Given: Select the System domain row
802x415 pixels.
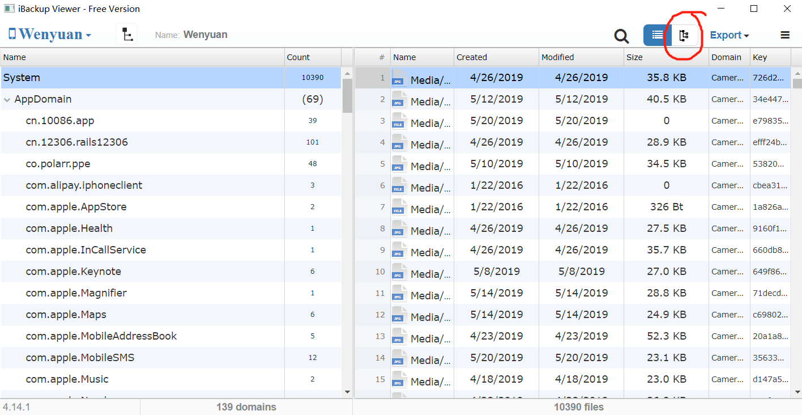Looking at the screenshot, I should click(x=170, y=78).
